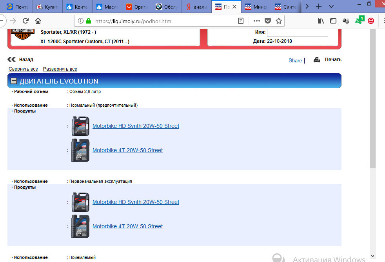Click the value 'Объём 2,6 литр'

click(x=85, y=91)
